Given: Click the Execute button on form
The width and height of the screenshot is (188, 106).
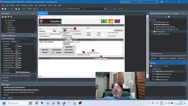Looking at the screenshot, I should coord(45,52).
